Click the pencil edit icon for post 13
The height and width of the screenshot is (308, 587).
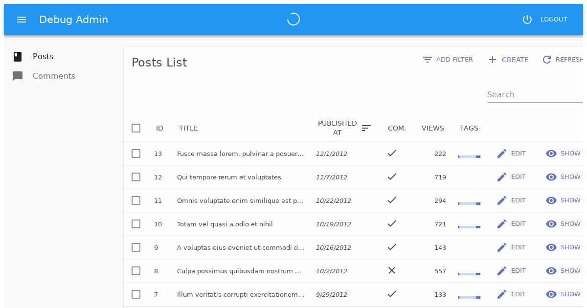[x=501, y=154]
